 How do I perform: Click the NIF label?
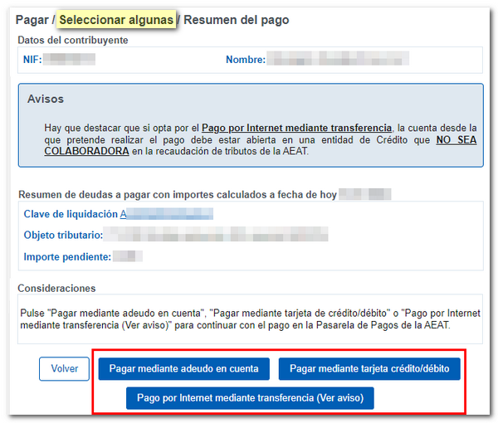click(32, 60)
